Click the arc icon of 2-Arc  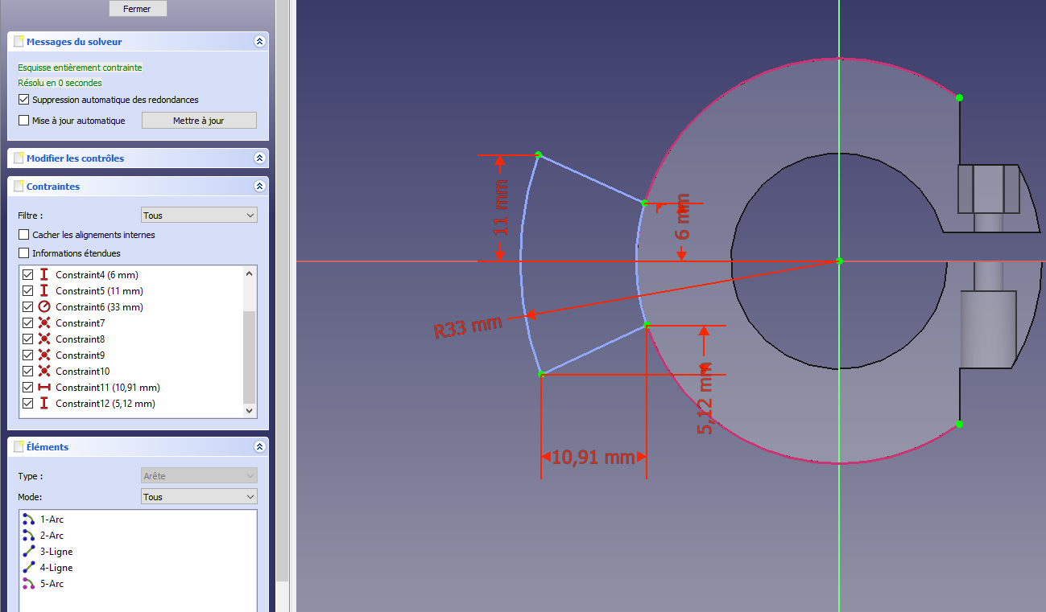pos(29,536)
